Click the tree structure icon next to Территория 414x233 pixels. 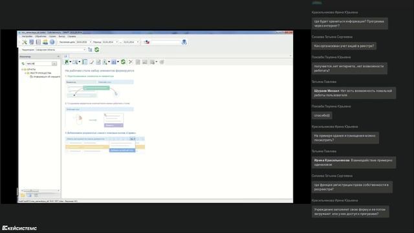[90, 50]
